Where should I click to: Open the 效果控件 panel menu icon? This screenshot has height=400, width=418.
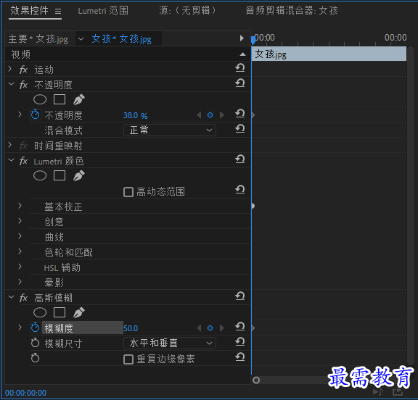point(58,11)
